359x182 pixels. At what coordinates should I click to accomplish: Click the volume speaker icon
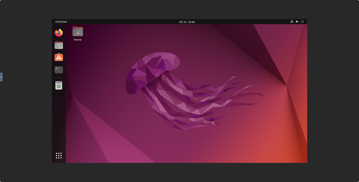297,22
